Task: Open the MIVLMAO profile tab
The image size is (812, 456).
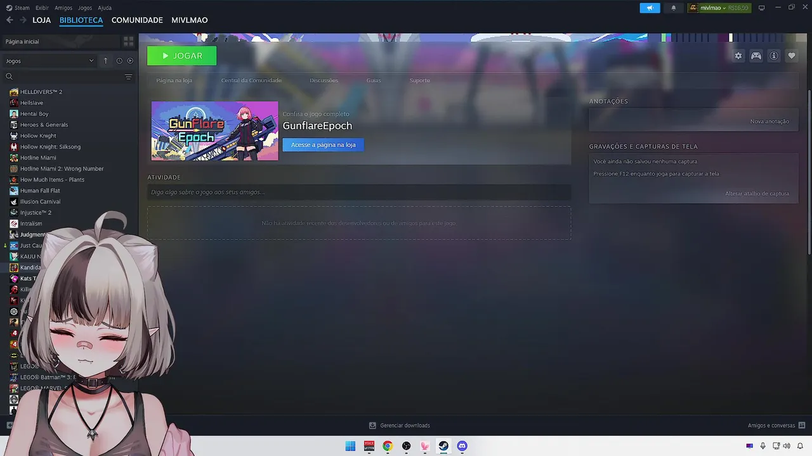Action: click(190, 20)
